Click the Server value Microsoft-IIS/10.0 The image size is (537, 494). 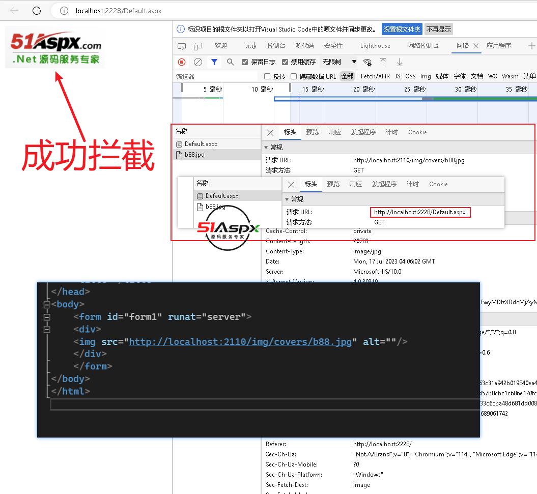(x=377, y=272)
